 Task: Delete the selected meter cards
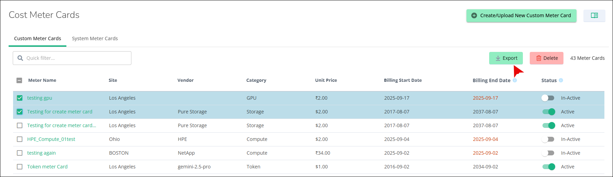tap(546, 58)
